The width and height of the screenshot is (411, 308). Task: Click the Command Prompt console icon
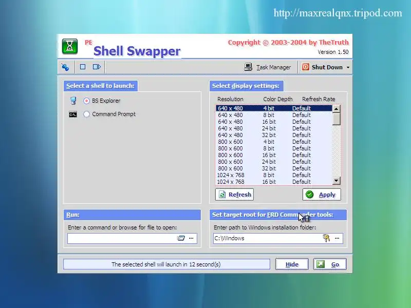[73, 114]
